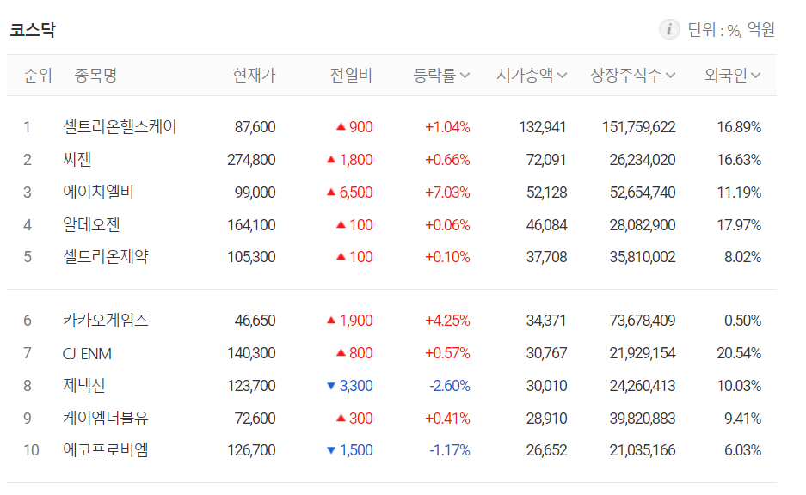806x495 pixels.
Task: Click change rate -1.17%
Action: (450, 450)
